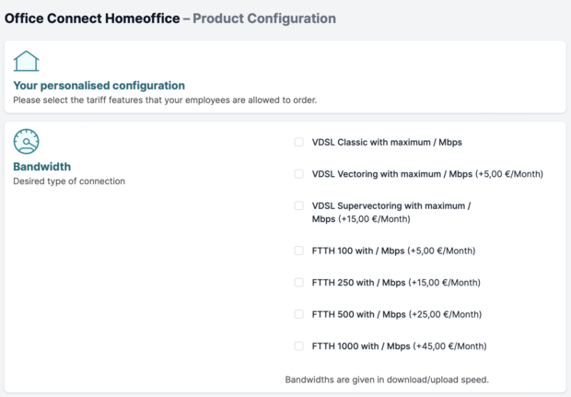Image resolution: width=571 pixels, height=397 pixels.
Task: Click the 'VDSL Supervectoring' +15,00 €/Month label text
Action: tap(391, 213)
